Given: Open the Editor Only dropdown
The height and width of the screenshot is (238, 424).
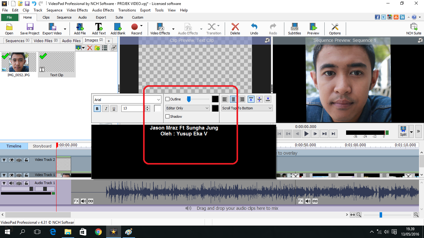Looking at the screenshot, I should coord(187,108).
